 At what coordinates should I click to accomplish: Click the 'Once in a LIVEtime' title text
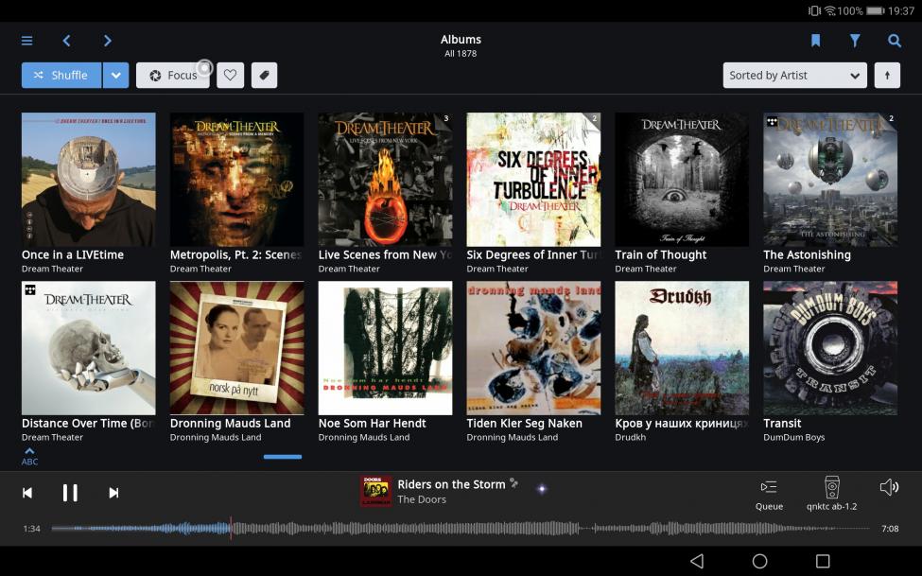73,254
